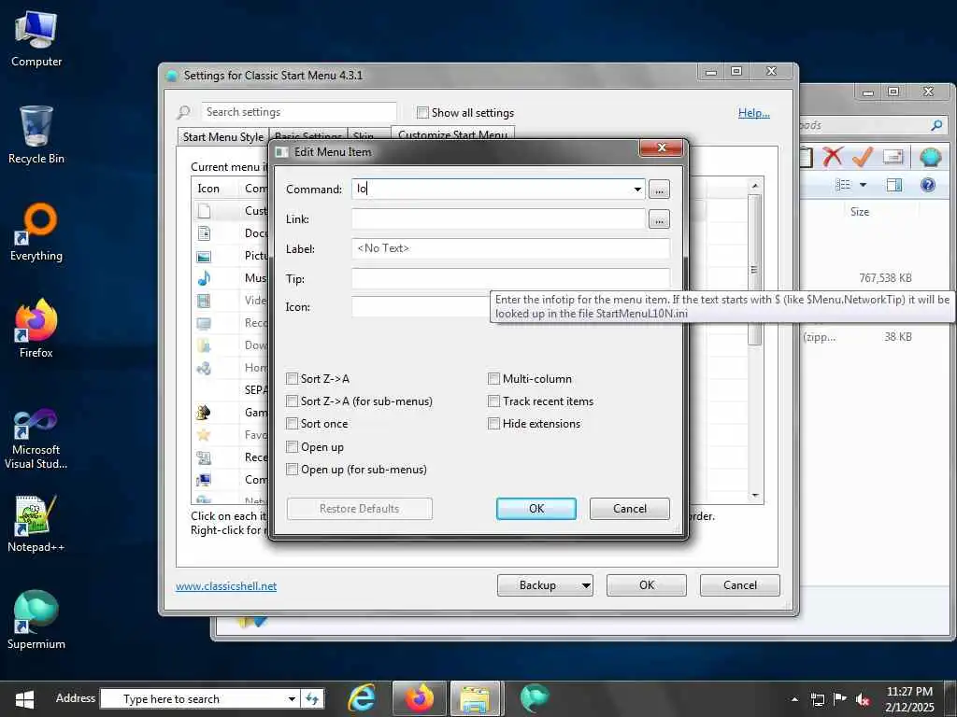The height and width of the screenshot is (717, 957).
Task: Open the view options dropdown arrow in Explorer
Action: point(863,185)
